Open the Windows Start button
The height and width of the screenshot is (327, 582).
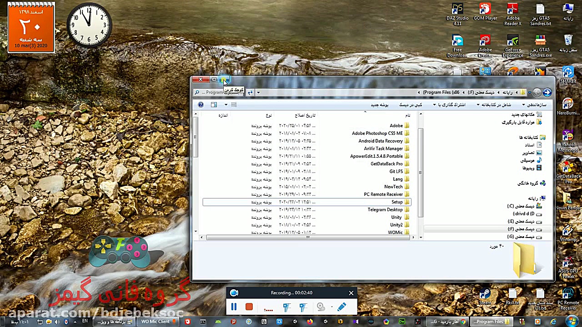(x=572, y=322)
